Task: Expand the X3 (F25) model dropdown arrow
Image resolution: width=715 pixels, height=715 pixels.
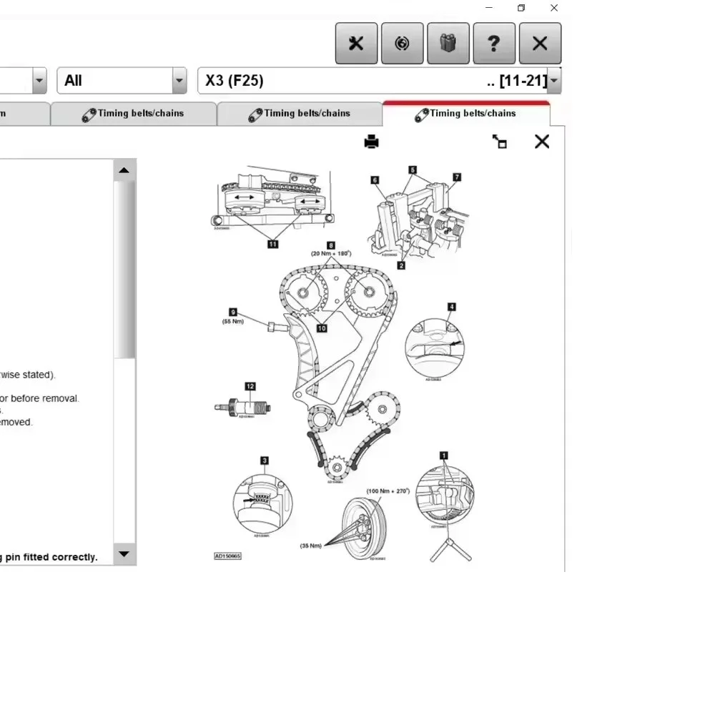Action: pyautogui.click(x=554, y=81)
